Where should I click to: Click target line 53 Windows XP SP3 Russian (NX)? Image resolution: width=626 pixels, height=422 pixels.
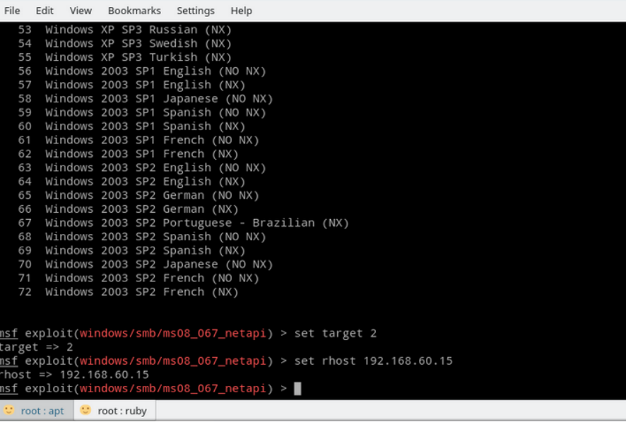124,30
